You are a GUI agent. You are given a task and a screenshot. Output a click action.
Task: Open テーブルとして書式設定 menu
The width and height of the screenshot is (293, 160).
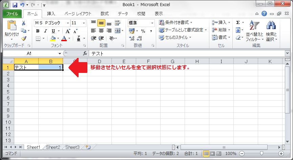(x=183, y=30)
